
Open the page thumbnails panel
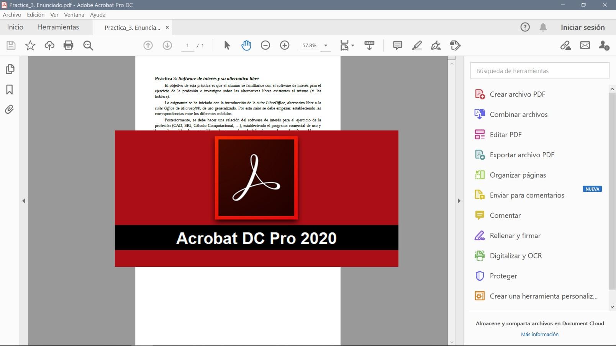(x=10, y=69)
